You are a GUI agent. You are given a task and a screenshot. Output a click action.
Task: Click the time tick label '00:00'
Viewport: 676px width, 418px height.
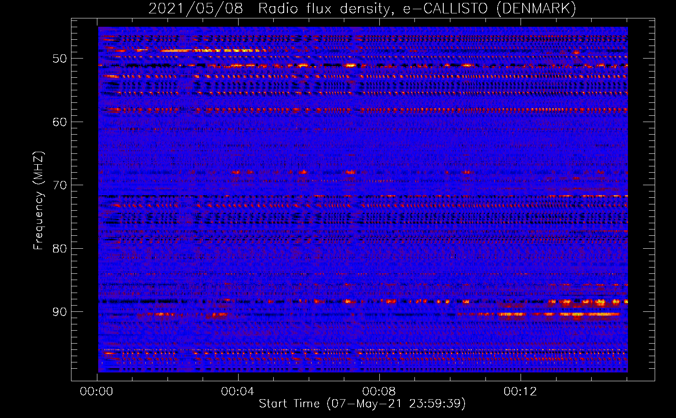[x=97, y=392]
